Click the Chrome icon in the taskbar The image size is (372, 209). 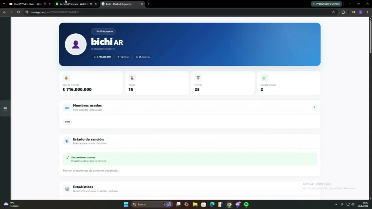[x=229, y=204]
